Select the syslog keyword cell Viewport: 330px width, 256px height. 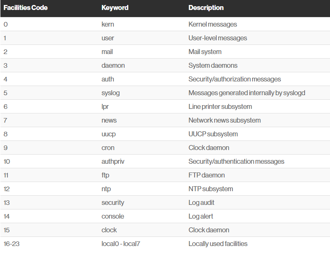click(111, 93)
